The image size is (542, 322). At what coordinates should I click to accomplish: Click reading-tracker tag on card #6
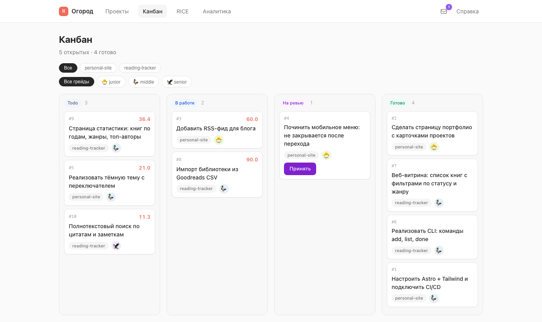412,251
